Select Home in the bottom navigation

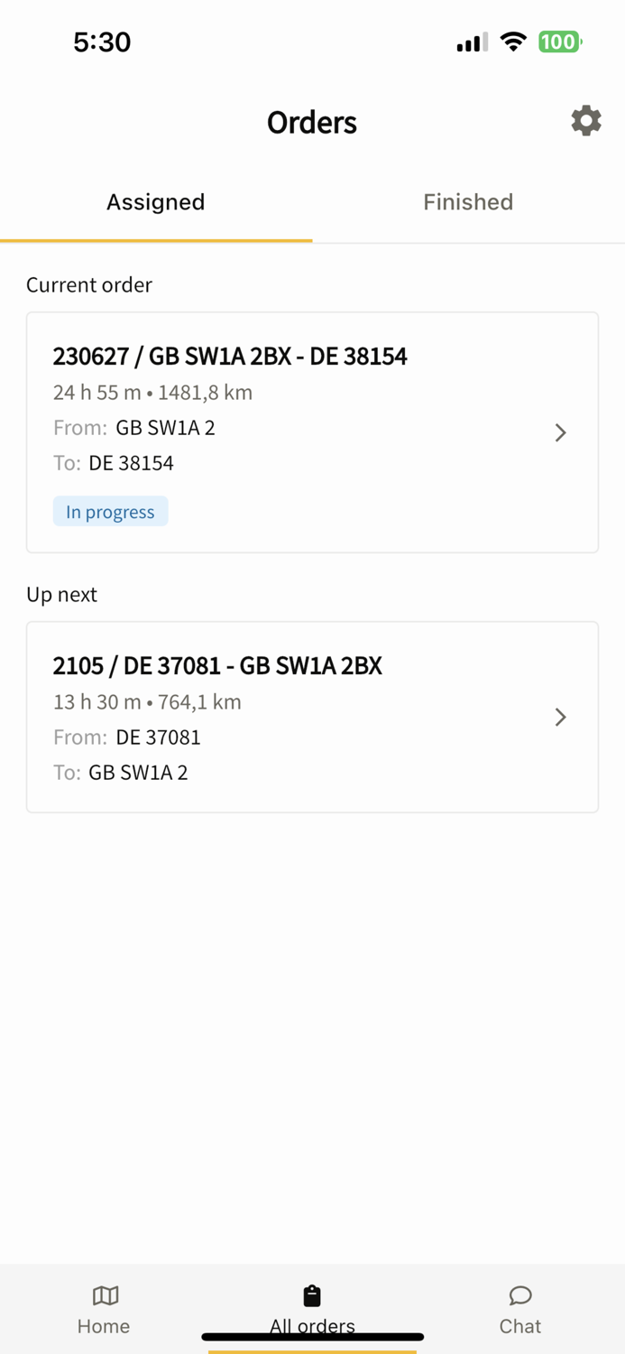[104, 1309]
